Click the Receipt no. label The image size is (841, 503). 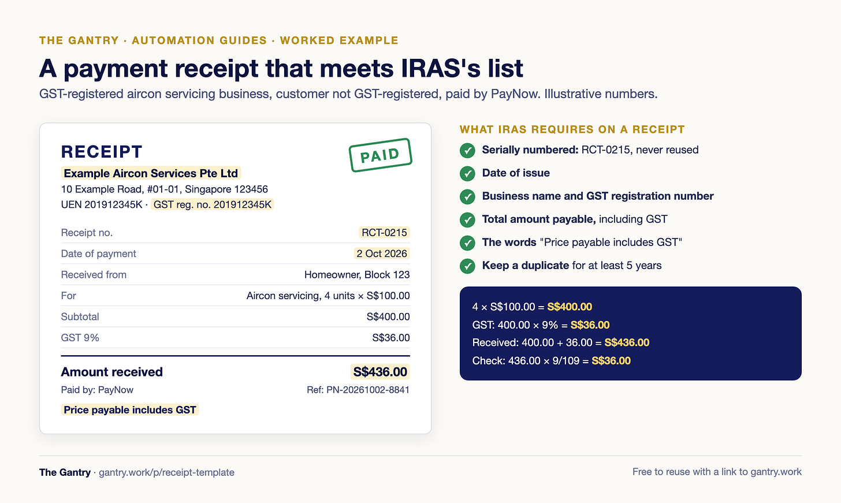87,233
